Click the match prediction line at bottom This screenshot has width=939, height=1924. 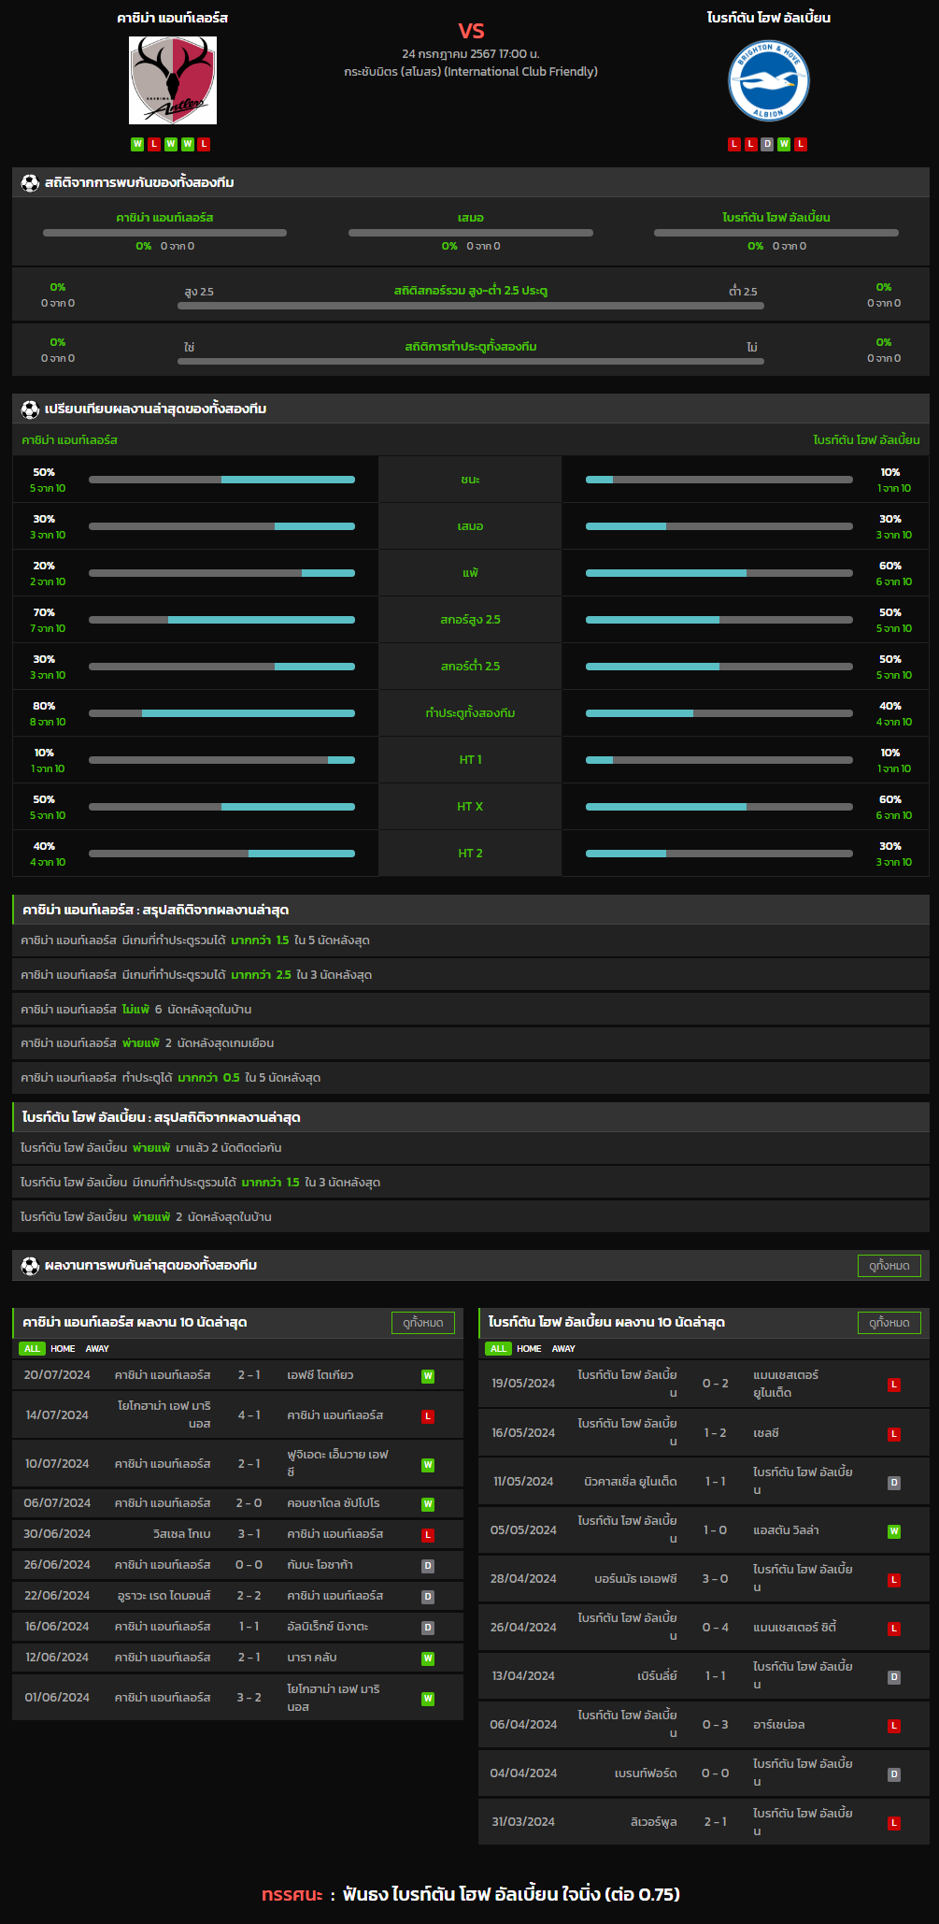coord(471,1894)
